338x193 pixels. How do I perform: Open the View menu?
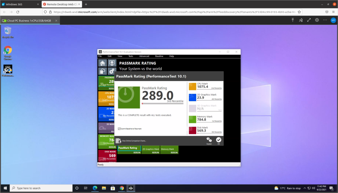click(120, 56)
